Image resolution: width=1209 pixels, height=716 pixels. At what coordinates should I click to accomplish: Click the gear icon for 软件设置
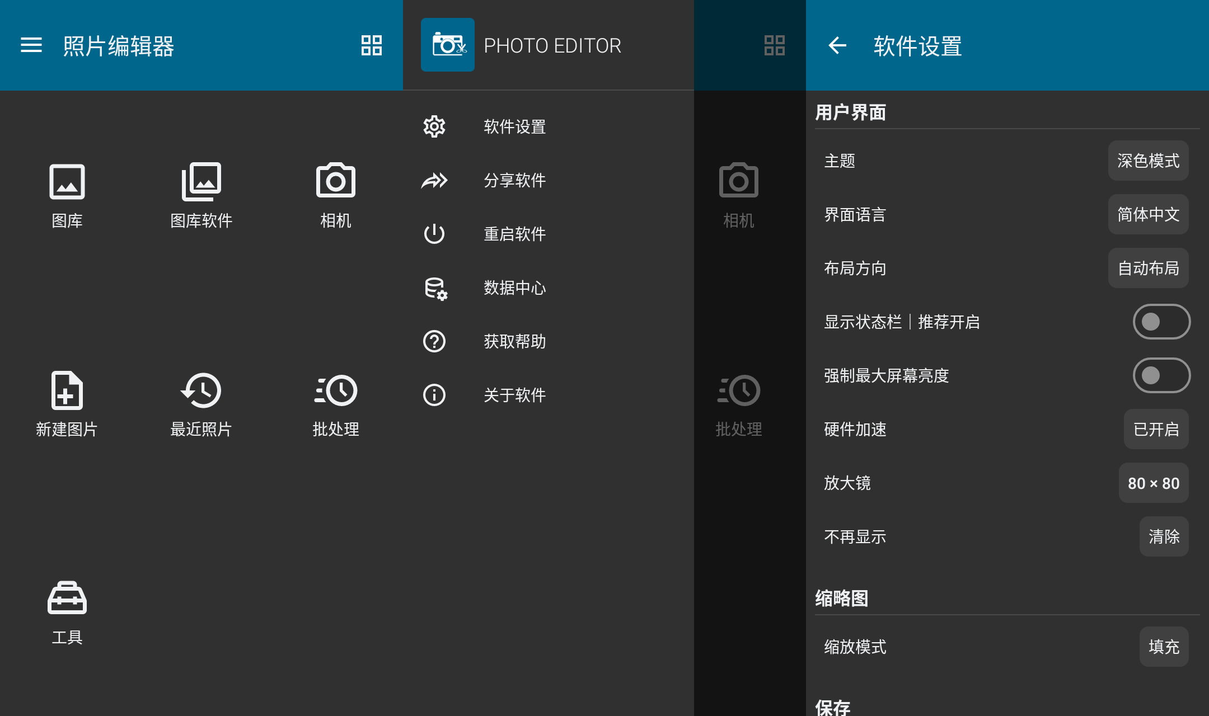point(434,126)
